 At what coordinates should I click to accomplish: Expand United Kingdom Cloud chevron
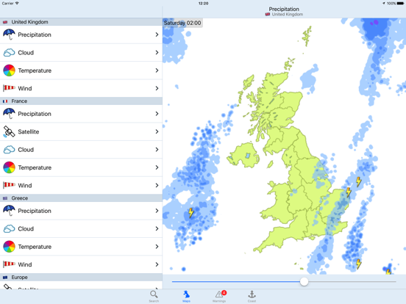[x=157, y=52]
